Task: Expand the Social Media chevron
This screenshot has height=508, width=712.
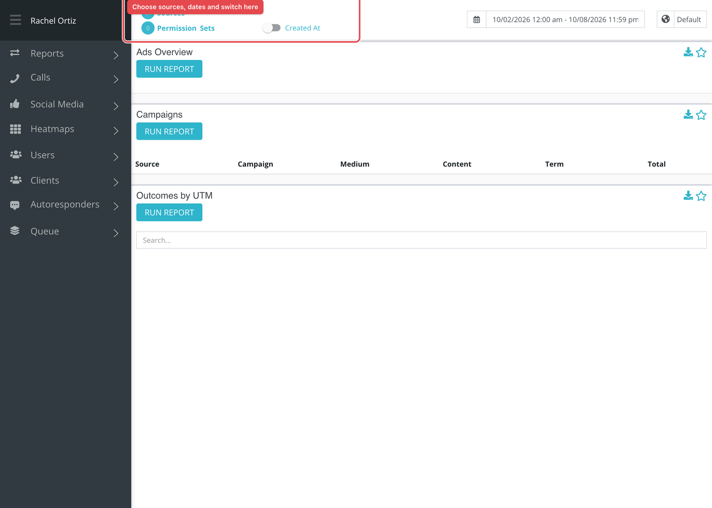Action: click(116, 106)
